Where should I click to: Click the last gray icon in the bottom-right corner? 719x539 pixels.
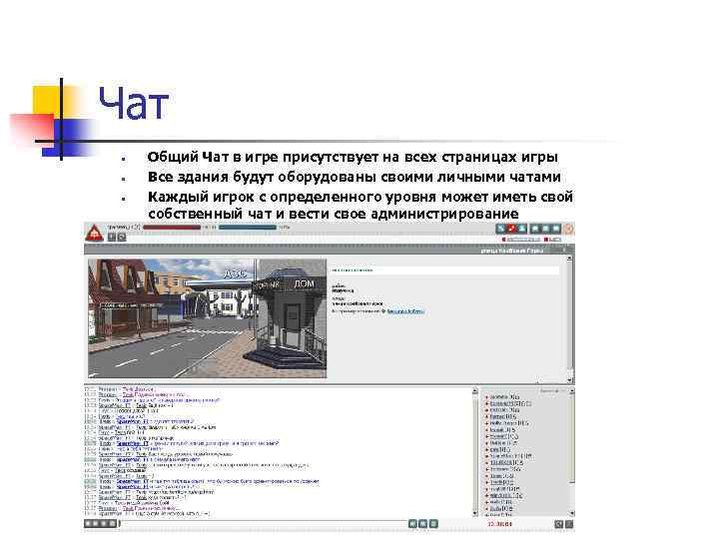569,524
